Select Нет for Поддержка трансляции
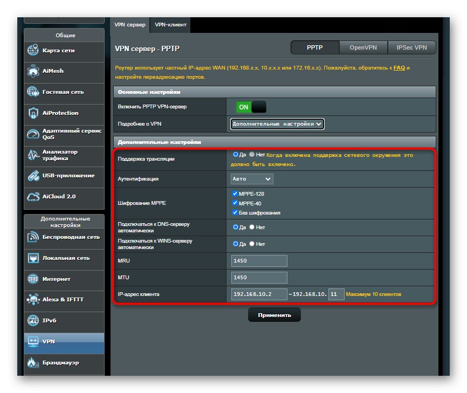 (x=252, y=154)
